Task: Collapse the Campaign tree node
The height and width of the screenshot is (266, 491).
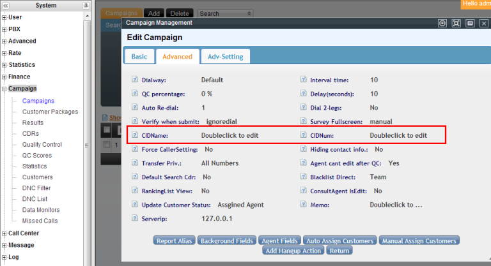Action: pyautogui.click(x=4, y=89)
